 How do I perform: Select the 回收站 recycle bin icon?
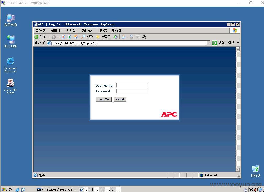click(256, 171)
